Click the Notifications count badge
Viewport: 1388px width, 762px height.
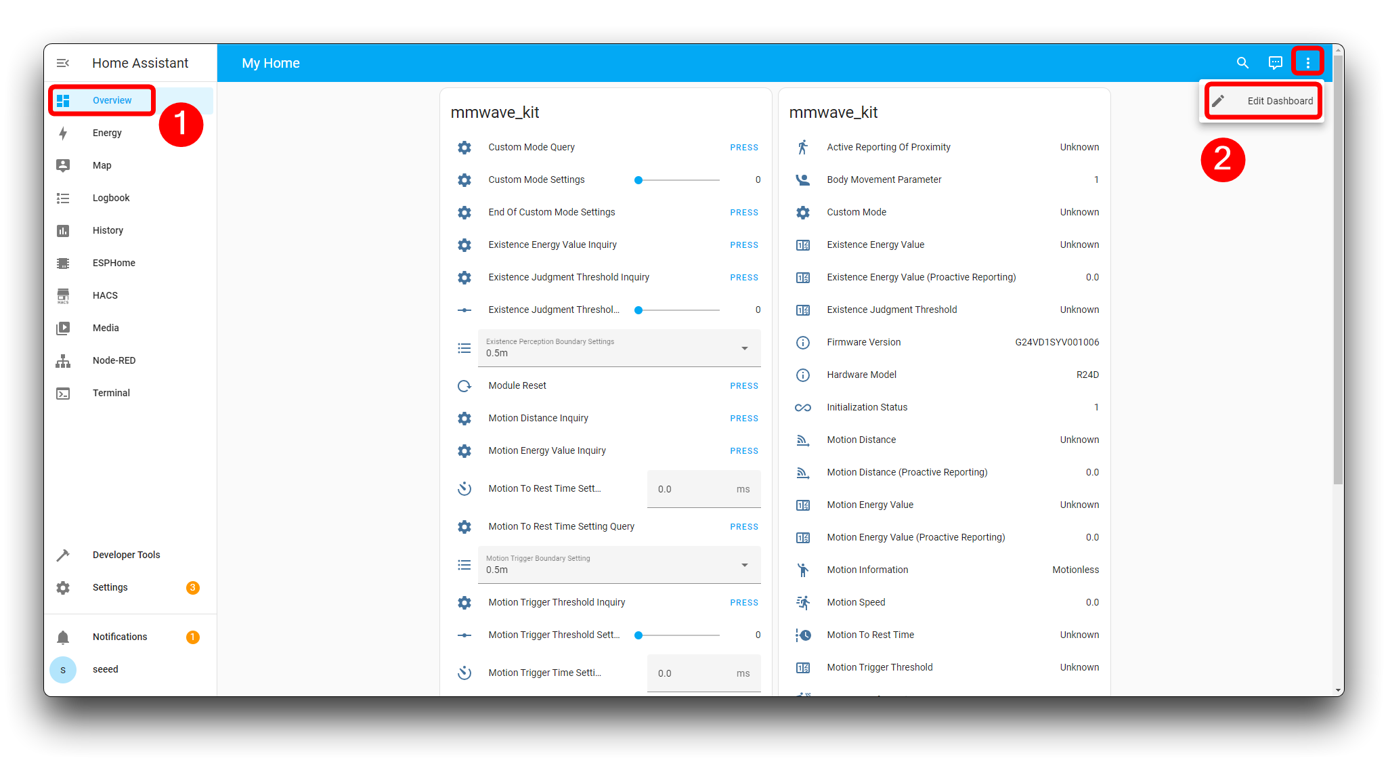(x=192, y=637)
